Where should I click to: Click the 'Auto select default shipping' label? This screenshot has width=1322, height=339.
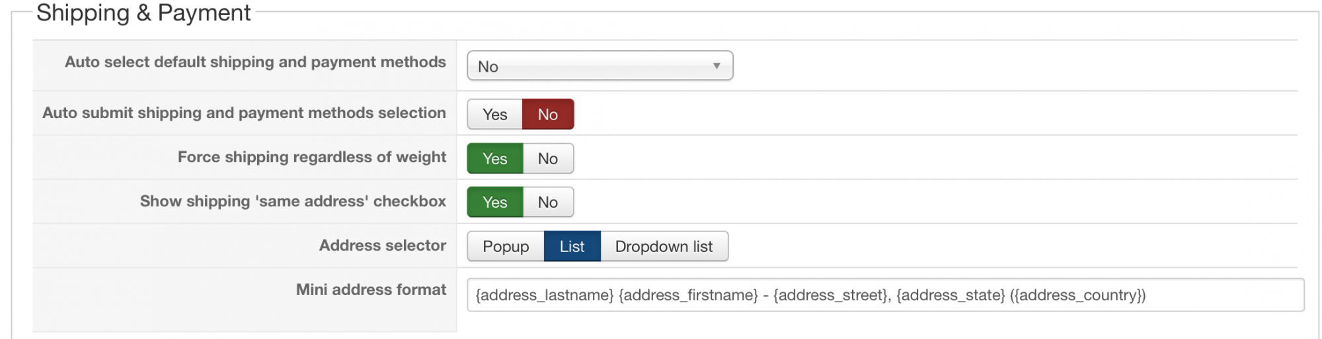pos(255,62)
